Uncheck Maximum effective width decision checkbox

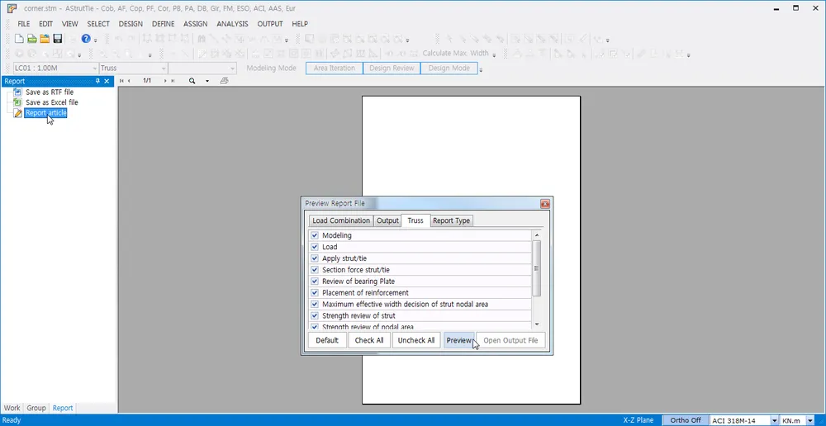click(315, 305)
